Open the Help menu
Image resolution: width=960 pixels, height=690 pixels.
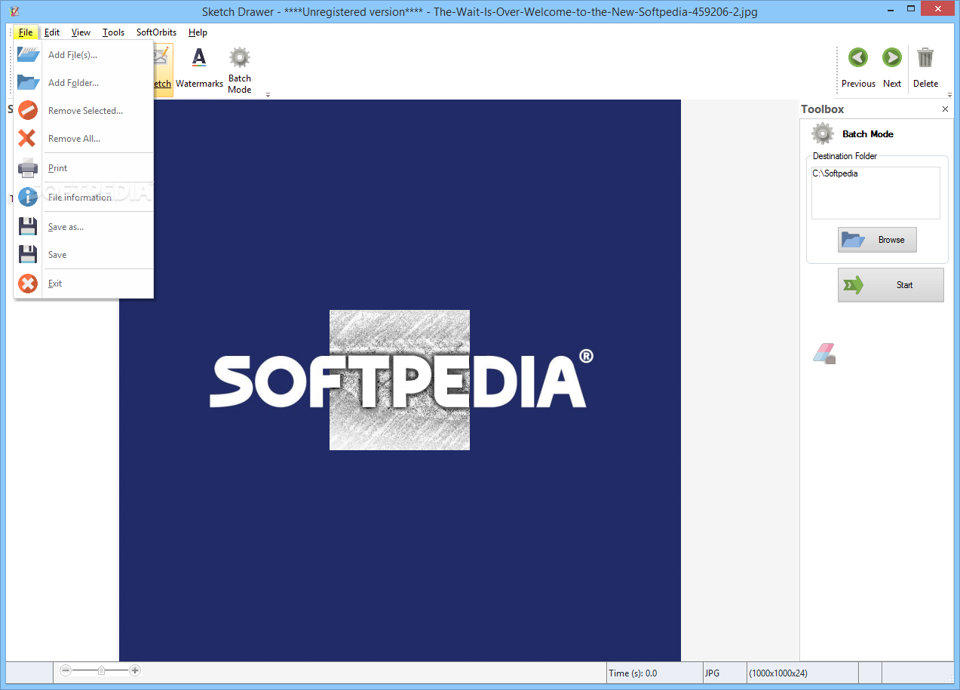tap(198, 32)
